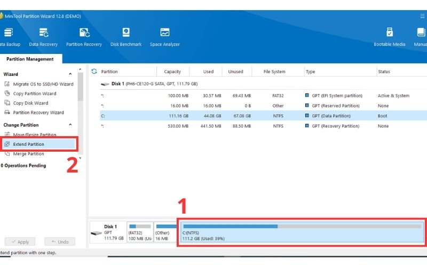Screen dimensions: 427x267
Task: Select the Partition Management tab
Action: point(30,59)
